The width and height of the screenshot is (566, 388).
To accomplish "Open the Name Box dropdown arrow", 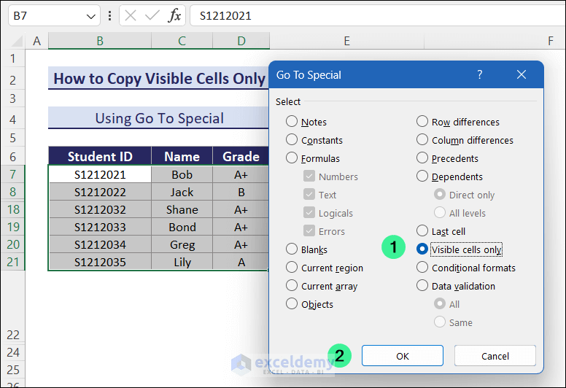I will (91, 16).
